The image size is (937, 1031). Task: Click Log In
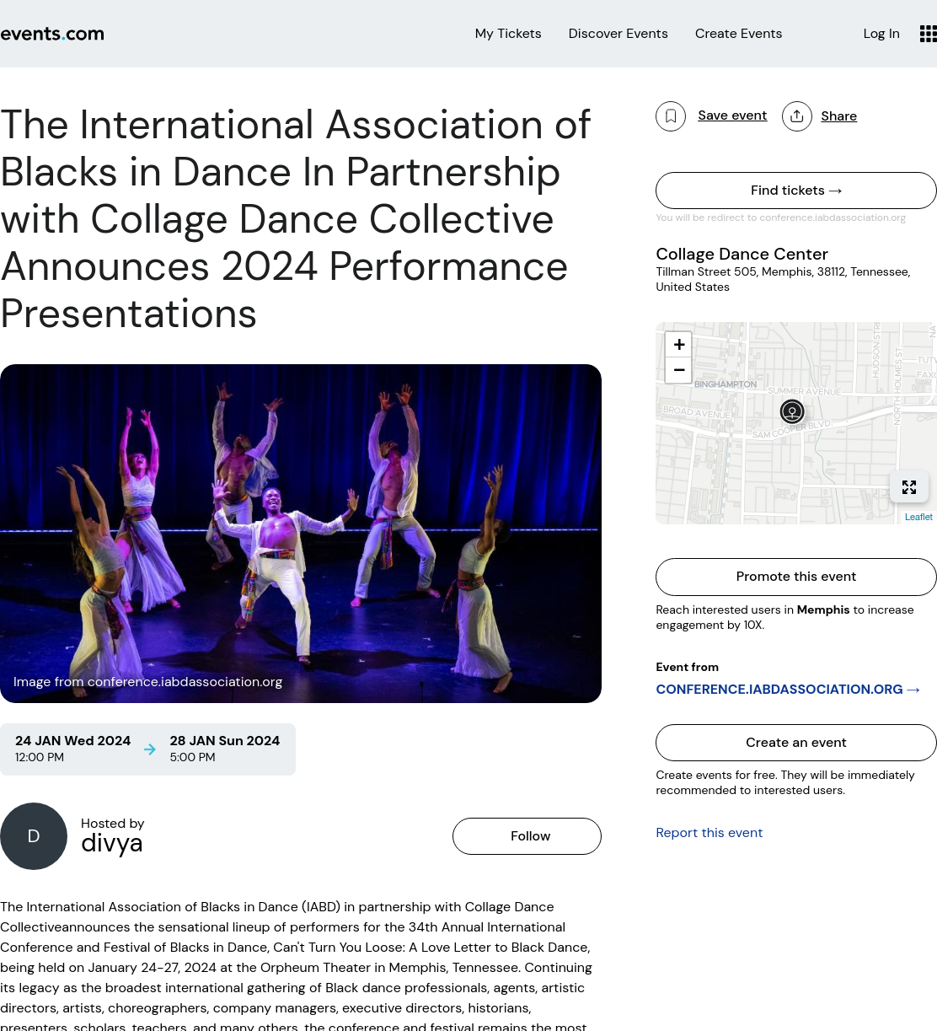(881, 34)
